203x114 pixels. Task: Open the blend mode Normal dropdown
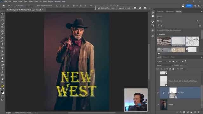pos(165,65)
